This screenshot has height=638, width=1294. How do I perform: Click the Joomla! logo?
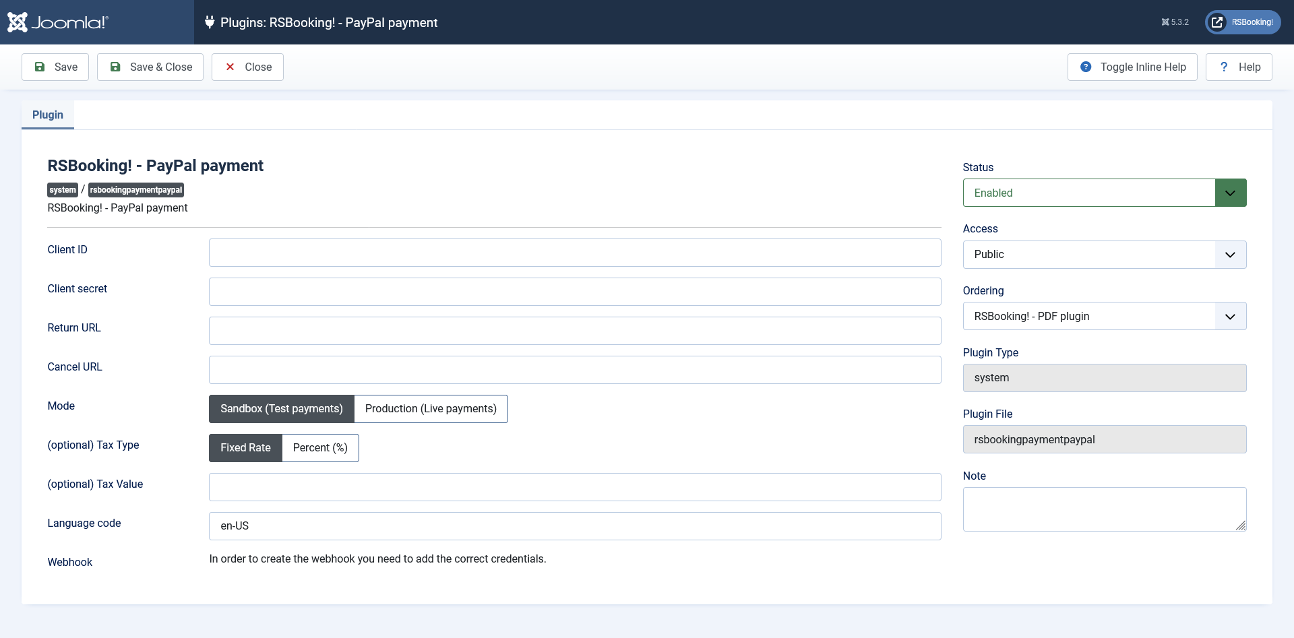pyautogui.click(x=58, y=22)
